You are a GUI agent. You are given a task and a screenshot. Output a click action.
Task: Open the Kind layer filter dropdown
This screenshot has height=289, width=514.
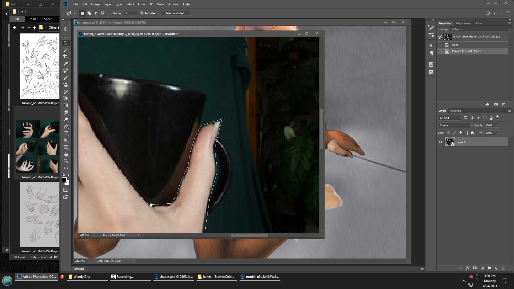tap(449, 118)
